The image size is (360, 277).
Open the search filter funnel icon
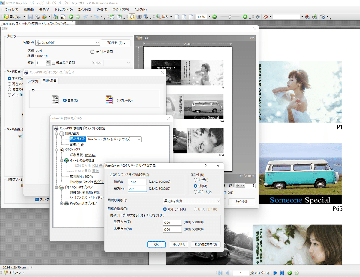(322, 17)
